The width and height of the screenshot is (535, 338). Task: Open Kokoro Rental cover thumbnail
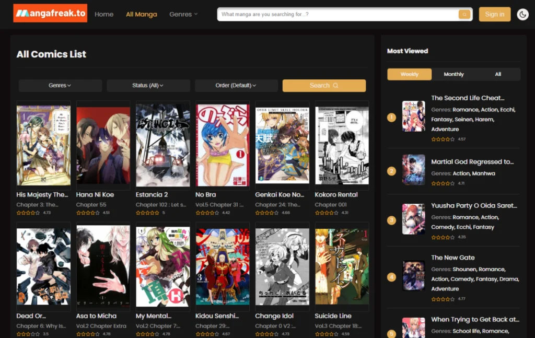pos(342,145)
